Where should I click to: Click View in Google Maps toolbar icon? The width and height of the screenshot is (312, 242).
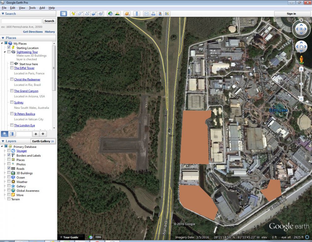(167, 14)
